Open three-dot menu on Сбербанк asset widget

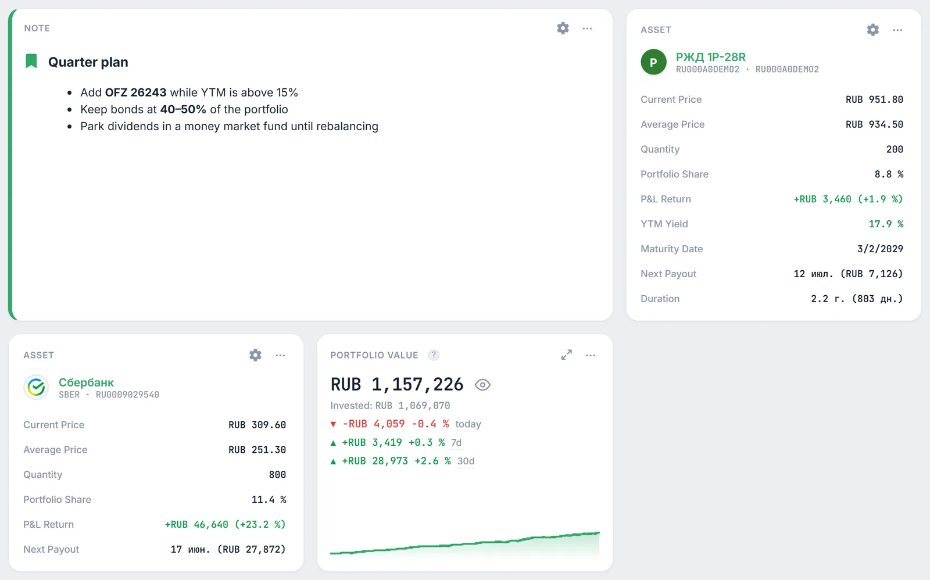tap(280, 355)
